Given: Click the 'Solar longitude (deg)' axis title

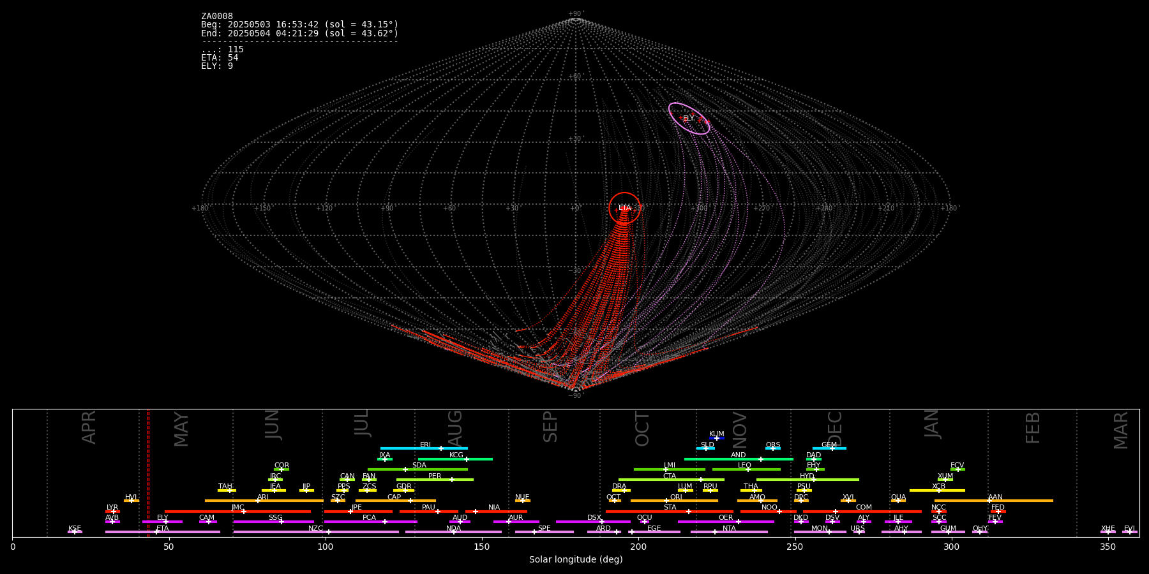Looking at the screenshot, I should 576,559.
